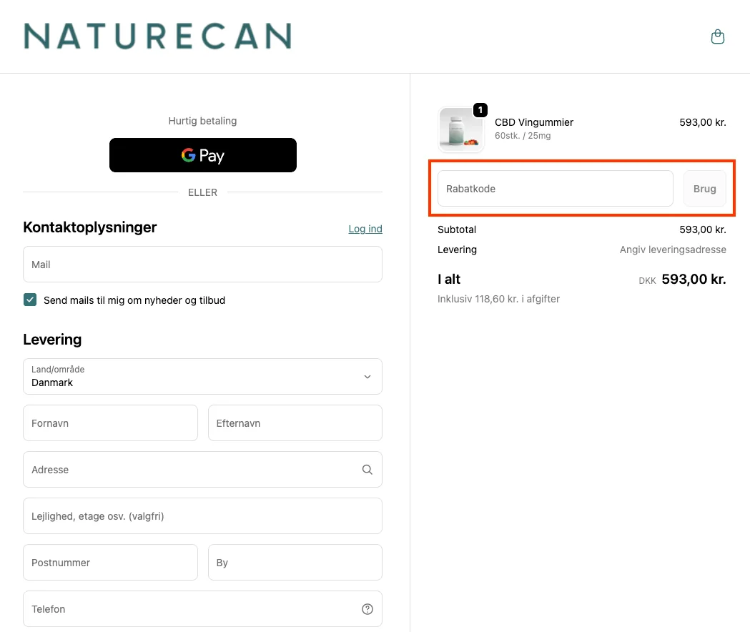Click the shopping bag icon

(x=718, y=36)
